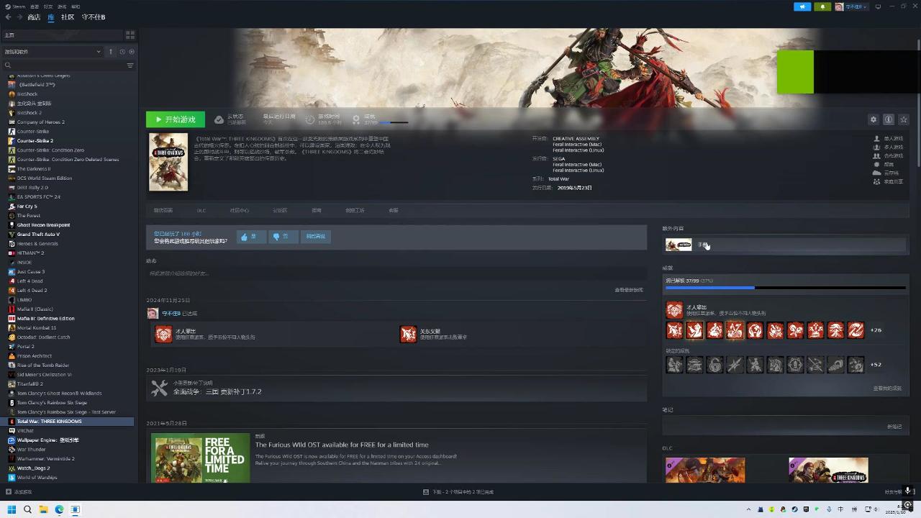Click thumbs down not recommend button
Screen dimensions: 921x518
(x=283, y=237)
